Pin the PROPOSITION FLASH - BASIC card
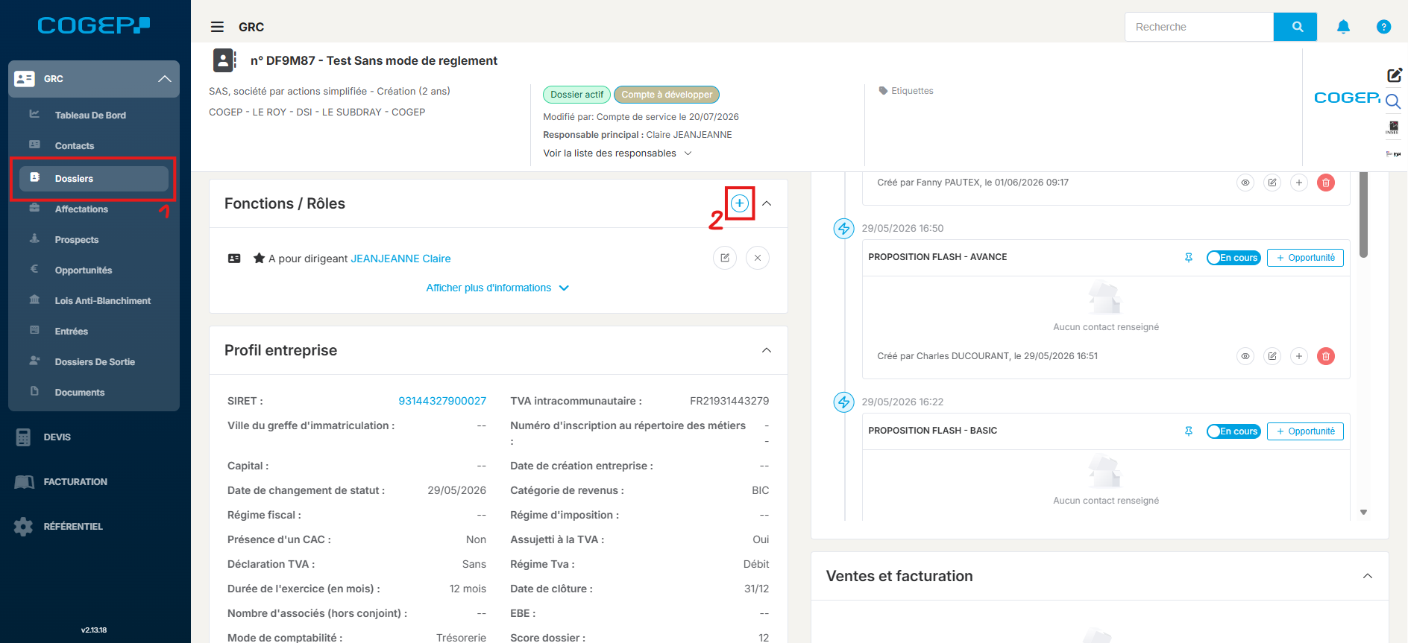This screenshot has height=643, width=1408. pyautogui.click(x=1189, y=431)
